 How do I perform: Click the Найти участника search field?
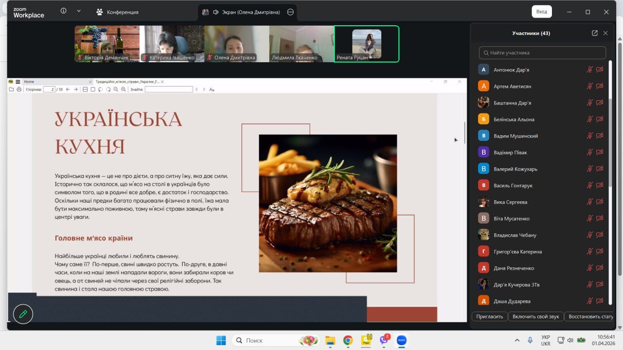[x=542, y=52]
